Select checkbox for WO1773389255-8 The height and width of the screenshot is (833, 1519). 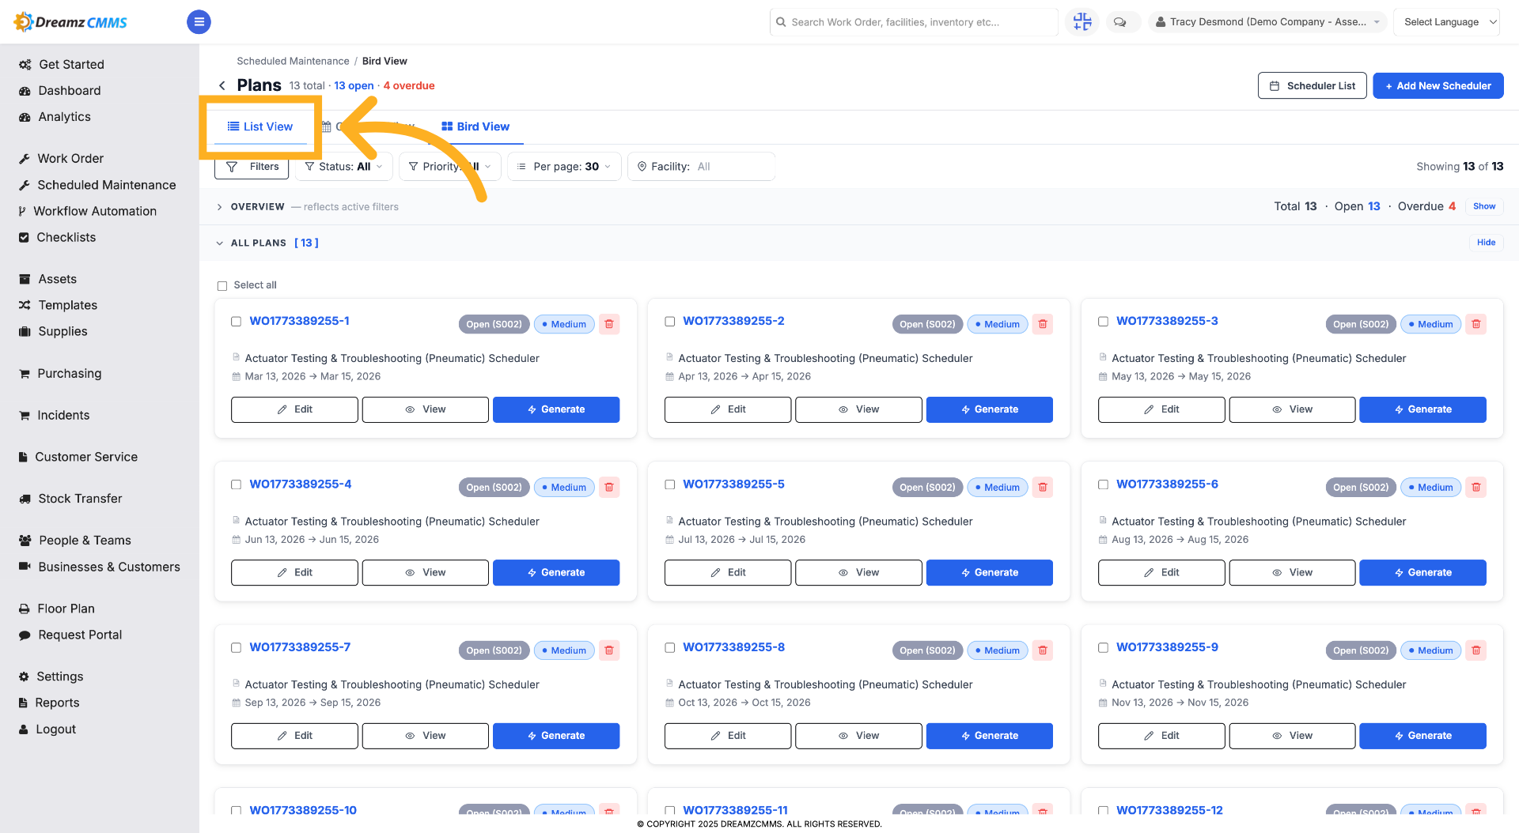(669, 648)
